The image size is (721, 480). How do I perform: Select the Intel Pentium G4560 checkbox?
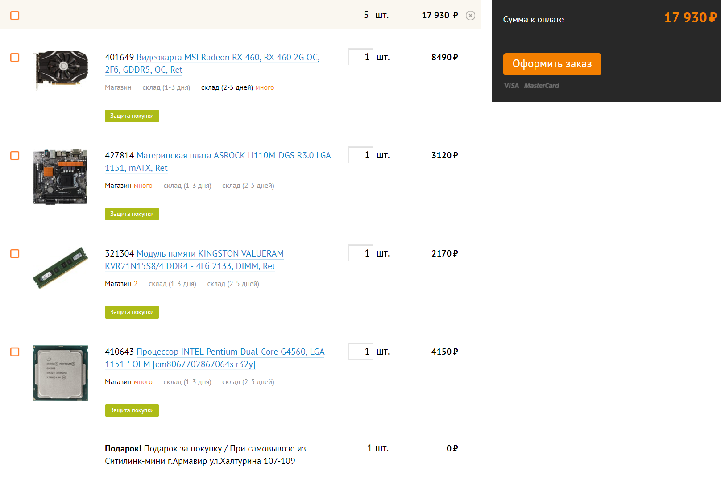coord(15,352)
